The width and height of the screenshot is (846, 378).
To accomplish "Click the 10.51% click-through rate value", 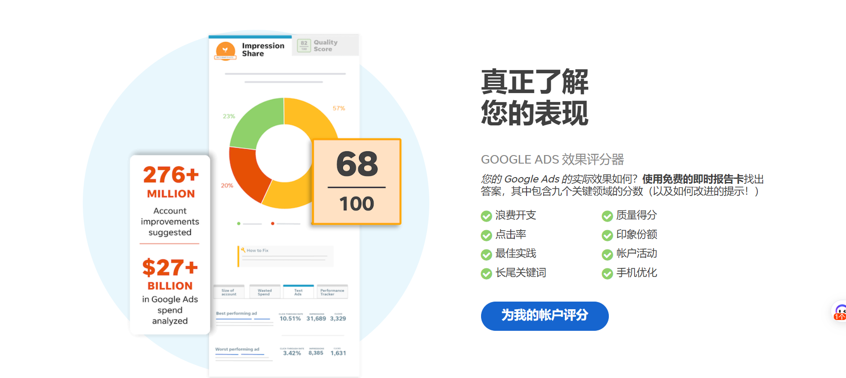I will (290, 319).
